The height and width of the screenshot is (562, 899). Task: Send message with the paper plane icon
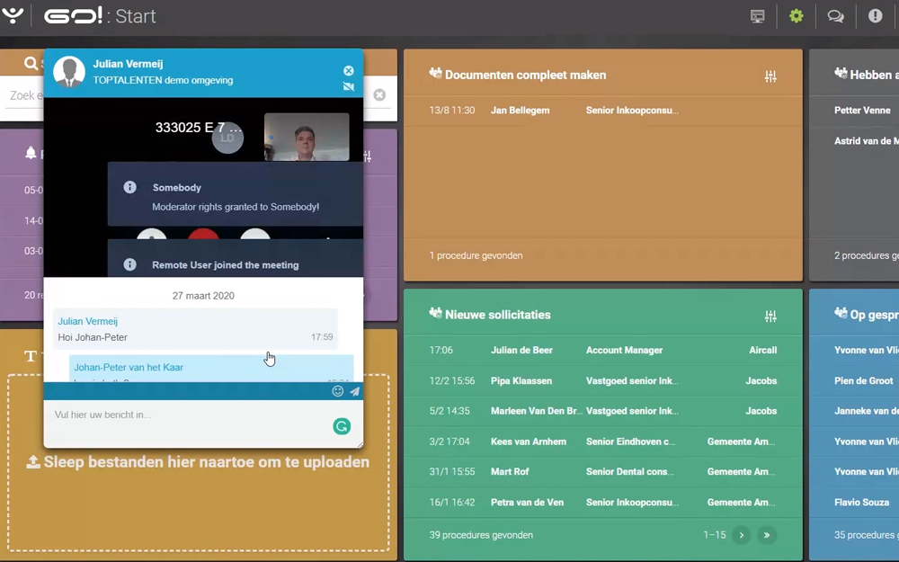(355, 392)
